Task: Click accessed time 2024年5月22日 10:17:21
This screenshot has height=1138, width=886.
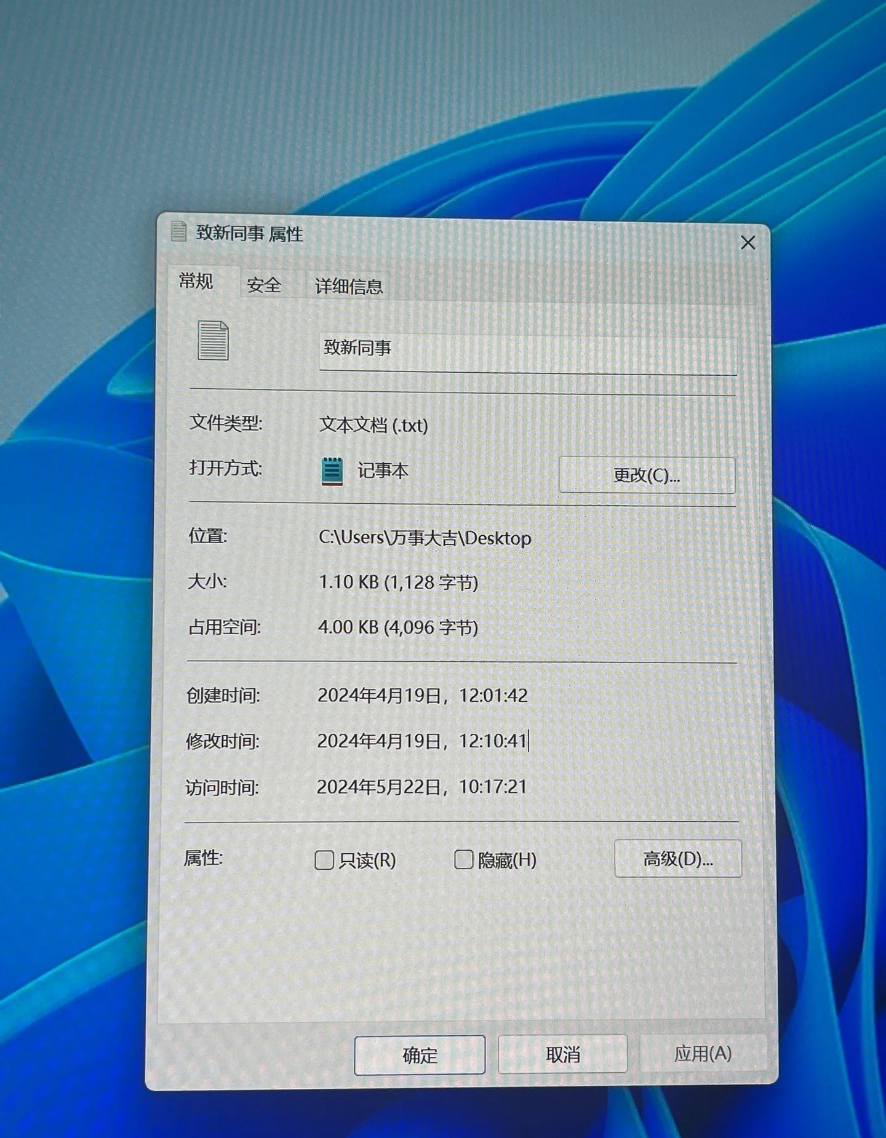Action: coord(421,787)
